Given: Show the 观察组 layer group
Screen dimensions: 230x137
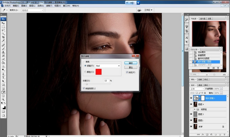Looking at the screenshot, I should click(191, 109).
